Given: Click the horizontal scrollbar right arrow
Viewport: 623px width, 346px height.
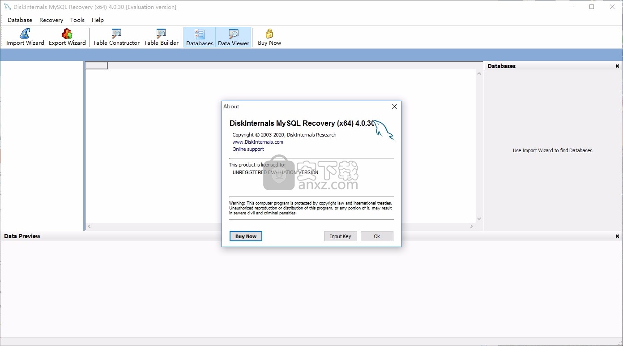Looking at the screenshot, I should (472, 226).
